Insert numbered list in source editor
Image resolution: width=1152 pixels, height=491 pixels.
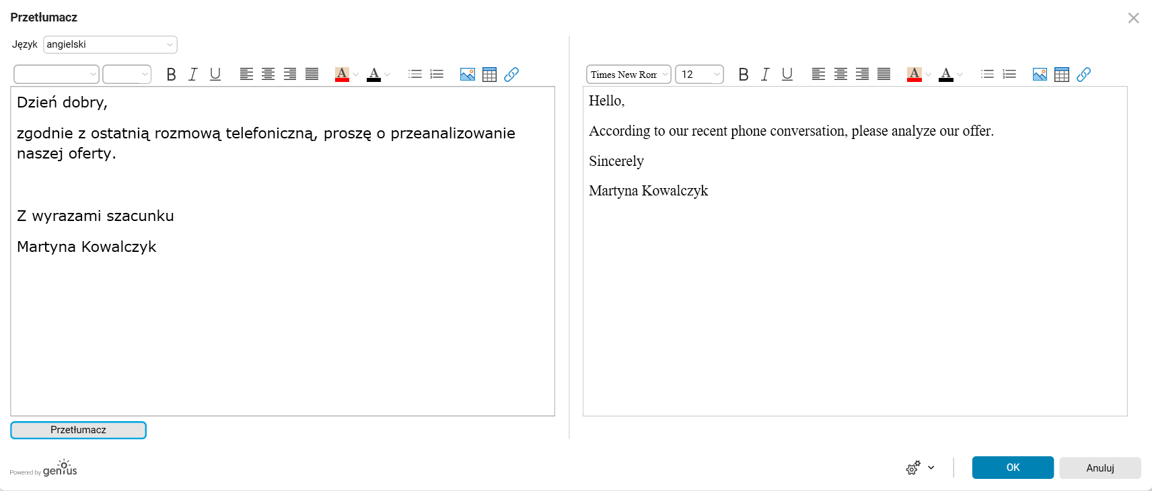pos(437,75)
